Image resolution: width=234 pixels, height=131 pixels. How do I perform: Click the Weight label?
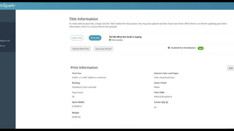75,113
